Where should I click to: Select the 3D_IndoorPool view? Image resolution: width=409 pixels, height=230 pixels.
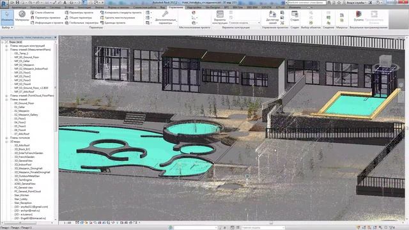click(23, 165)
